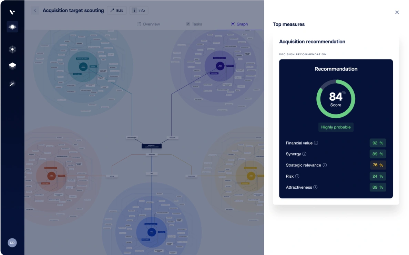Image resolution: width=409 pixels, height=255 pixels.
Task: Close the Top measures panel
Action: click(x=397, y=12)
